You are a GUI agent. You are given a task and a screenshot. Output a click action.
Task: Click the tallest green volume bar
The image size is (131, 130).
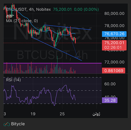click(57, 65)
